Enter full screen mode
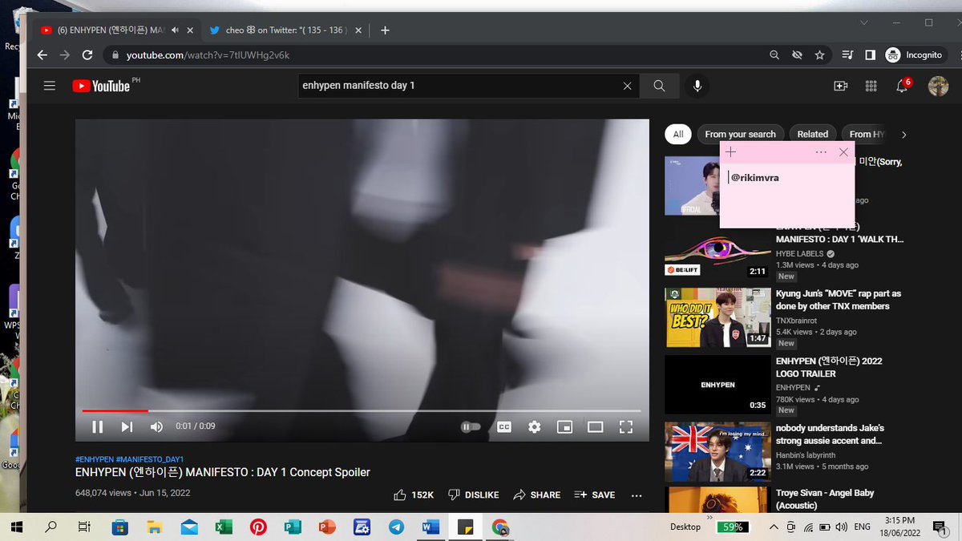 [x=625, y=427]
